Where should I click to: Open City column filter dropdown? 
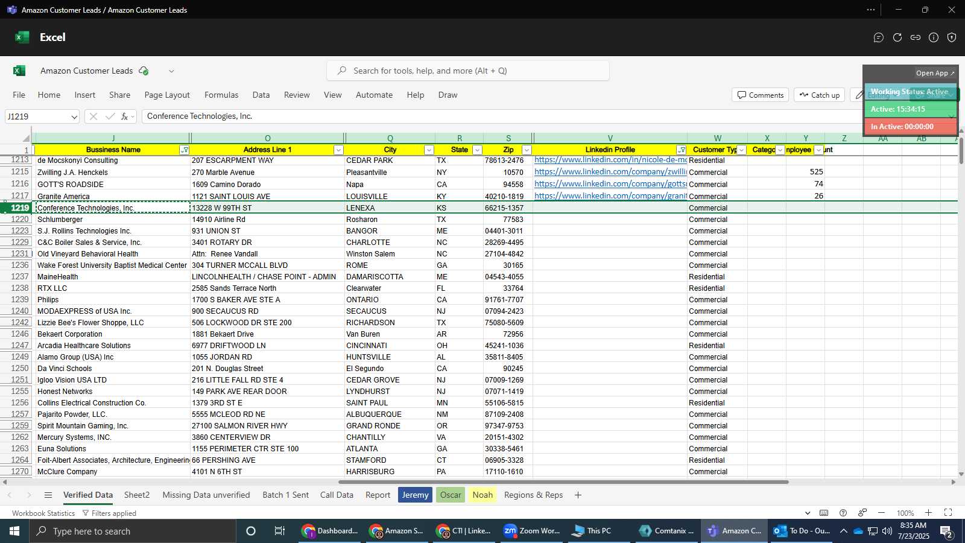(x=429, y=150)
